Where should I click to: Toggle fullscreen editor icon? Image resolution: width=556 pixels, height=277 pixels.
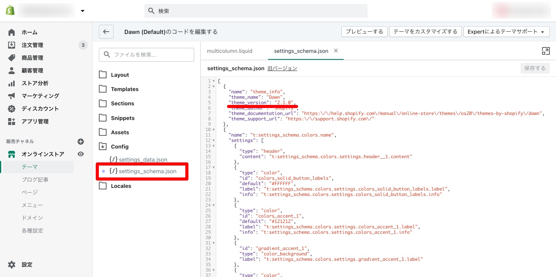pos(546,51)
